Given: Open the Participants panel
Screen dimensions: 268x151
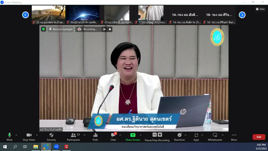Looking at the screenshot, I should 73,137.
